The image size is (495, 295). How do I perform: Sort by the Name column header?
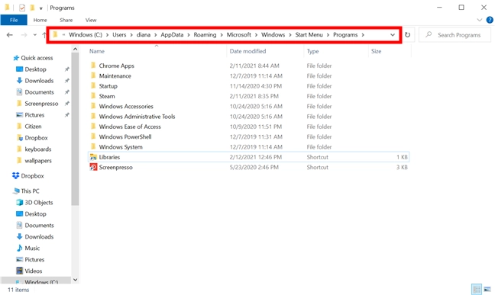[x=96, y=51]
